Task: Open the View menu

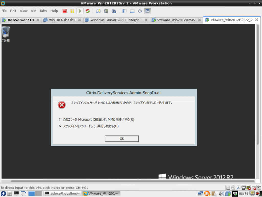Action: point(24,11)
